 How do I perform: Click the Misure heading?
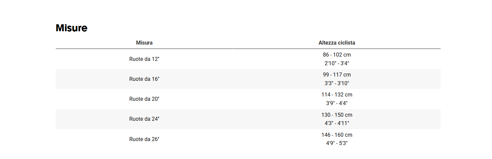[71, 28]
